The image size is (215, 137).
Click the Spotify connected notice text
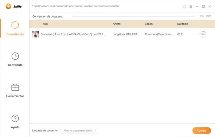click(x=76, y=6)
